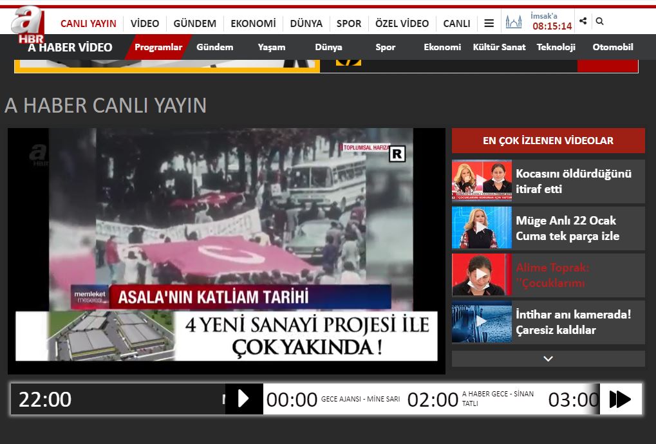Select the Spor video tab
This screenshot has height=444, width=656.
[x=386, y=47]
